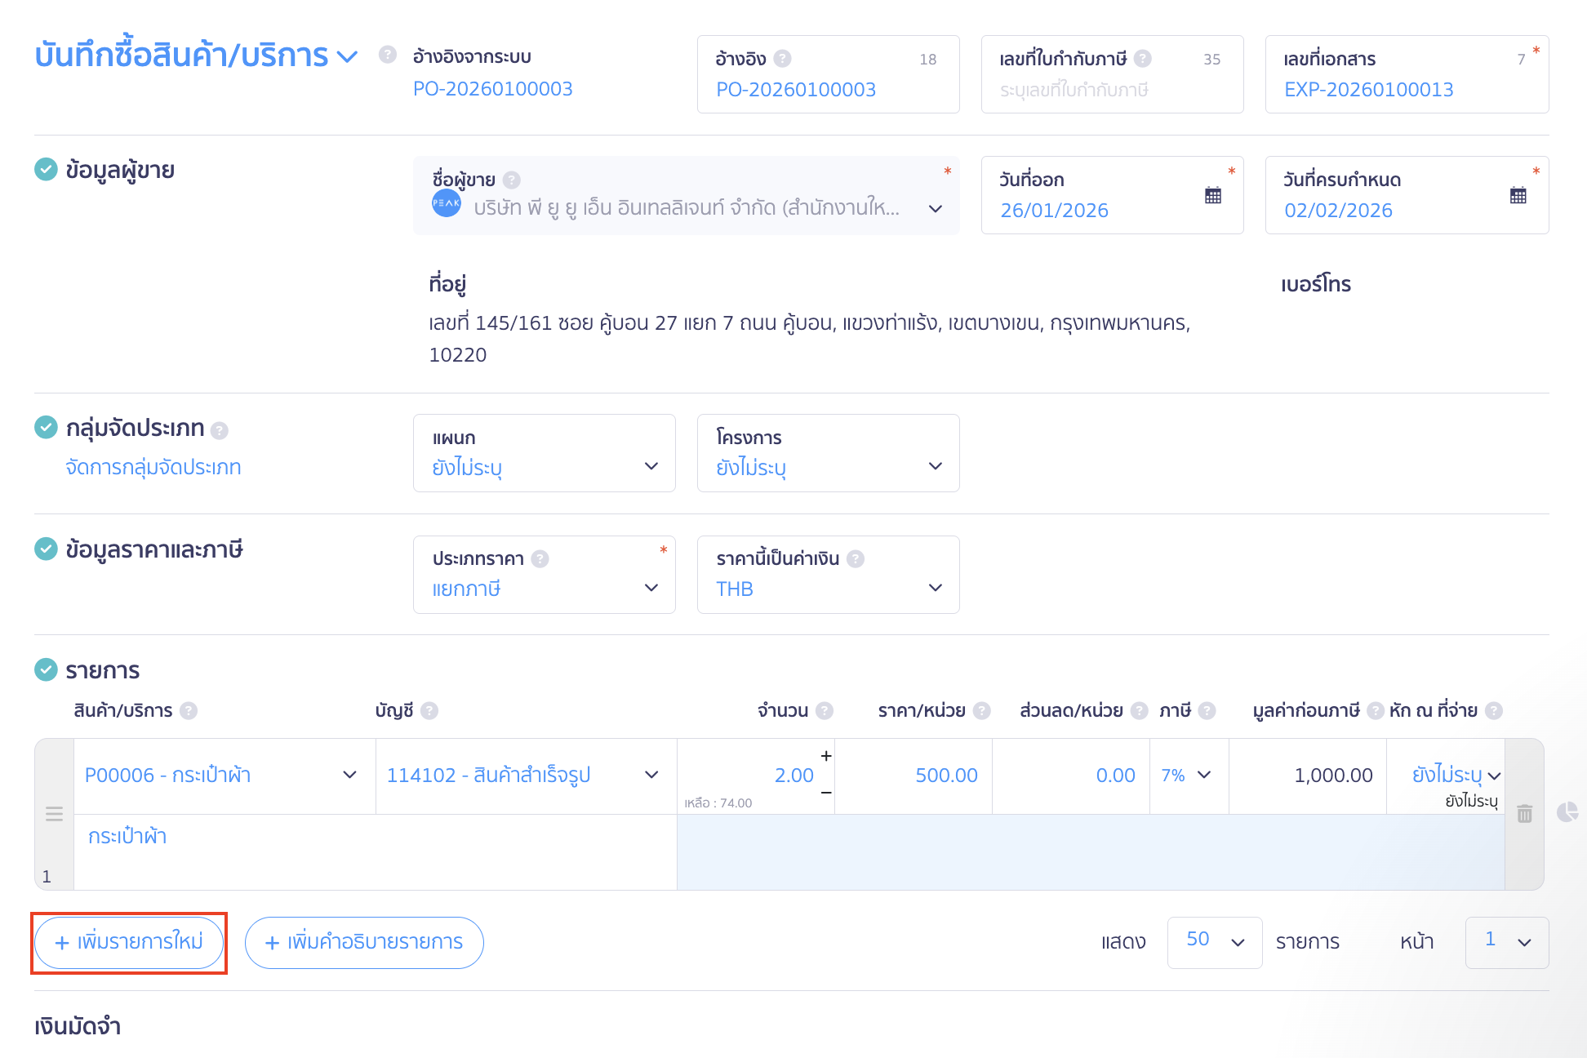Grab the drag handle of item row 1
The image size is (1587, 1058).
pos(54,813)
